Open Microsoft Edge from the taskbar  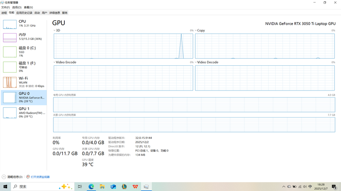(91, 187)
